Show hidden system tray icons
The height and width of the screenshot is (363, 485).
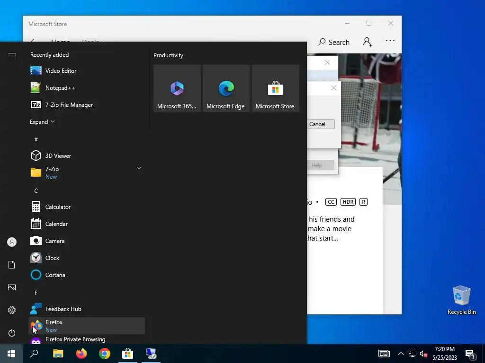(401, 354)
